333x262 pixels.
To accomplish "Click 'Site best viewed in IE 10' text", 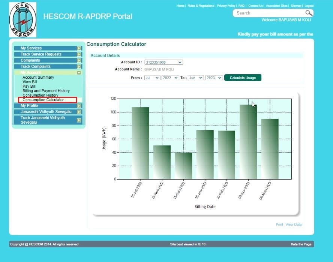I will 188,244.
